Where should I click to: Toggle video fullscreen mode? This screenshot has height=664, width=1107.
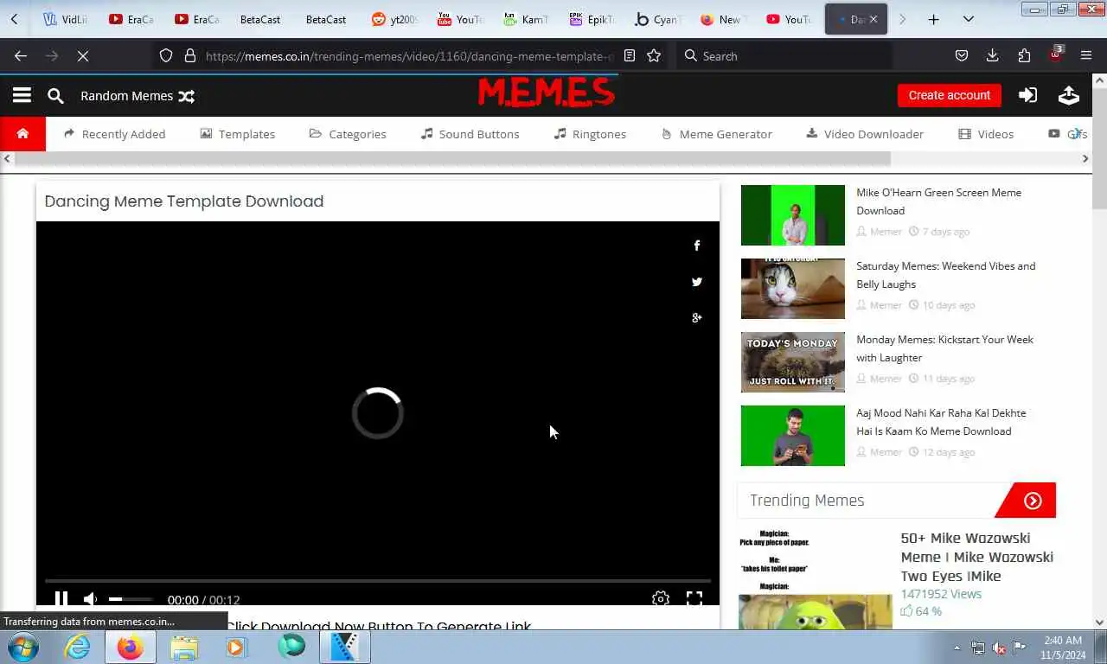click(694, 598)
